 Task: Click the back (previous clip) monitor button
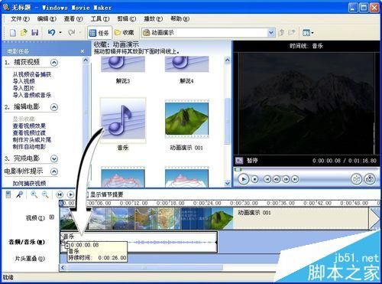click(267, 179)
